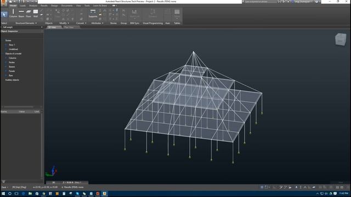Click the Name column header in properties

(x=4, y=112)
